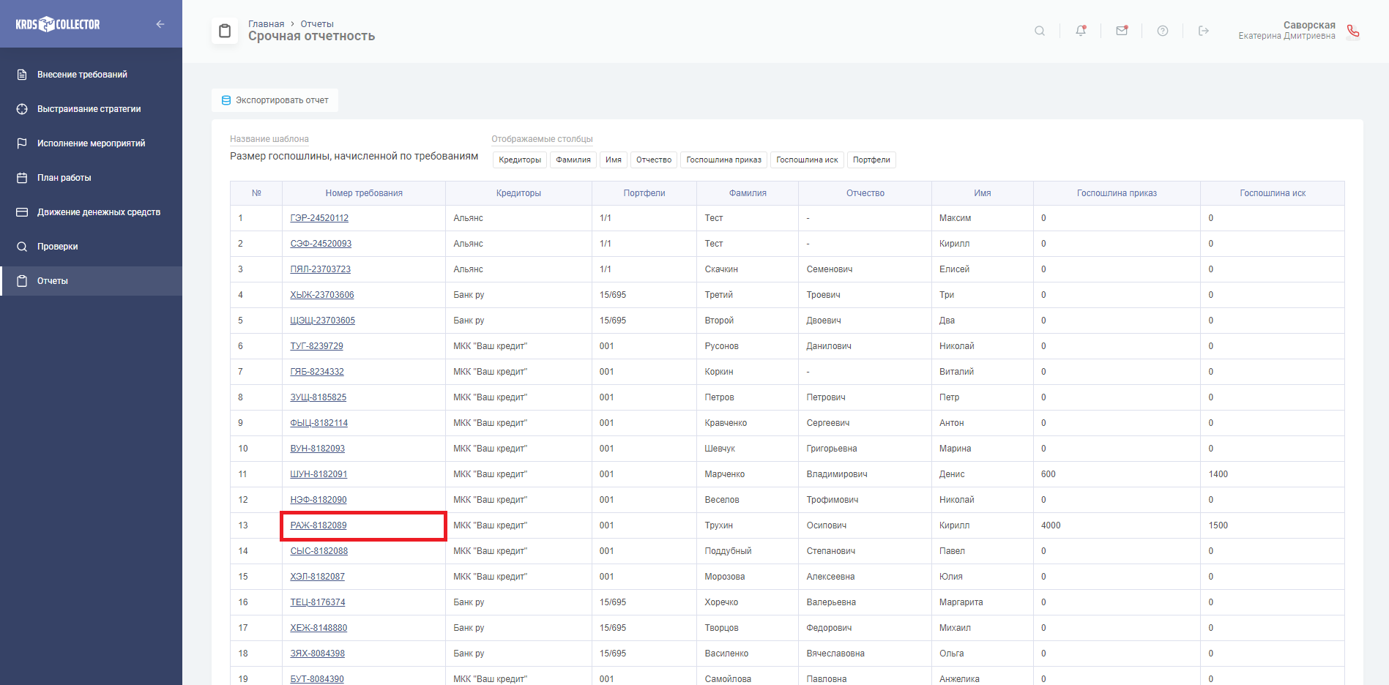This screenshot has width=1389, height=685.
Task: Click the Исполнение мероприятий flag icon
Action: [x=22, y=143]
